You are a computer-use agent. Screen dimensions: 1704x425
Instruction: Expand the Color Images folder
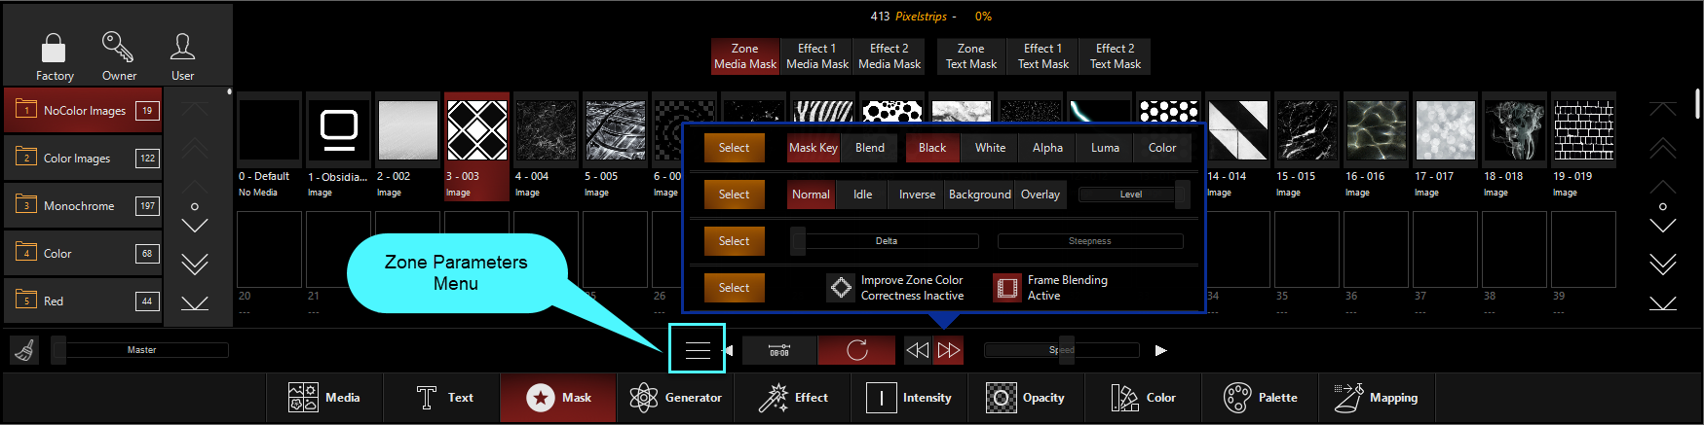[x=83, y=159]
